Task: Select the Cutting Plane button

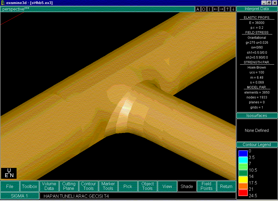Action: pyautogui.click(x=69, y=186)
